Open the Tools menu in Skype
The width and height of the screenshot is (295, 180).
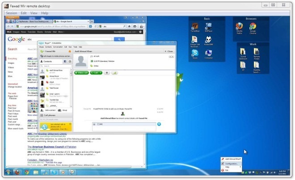point(75,47)
